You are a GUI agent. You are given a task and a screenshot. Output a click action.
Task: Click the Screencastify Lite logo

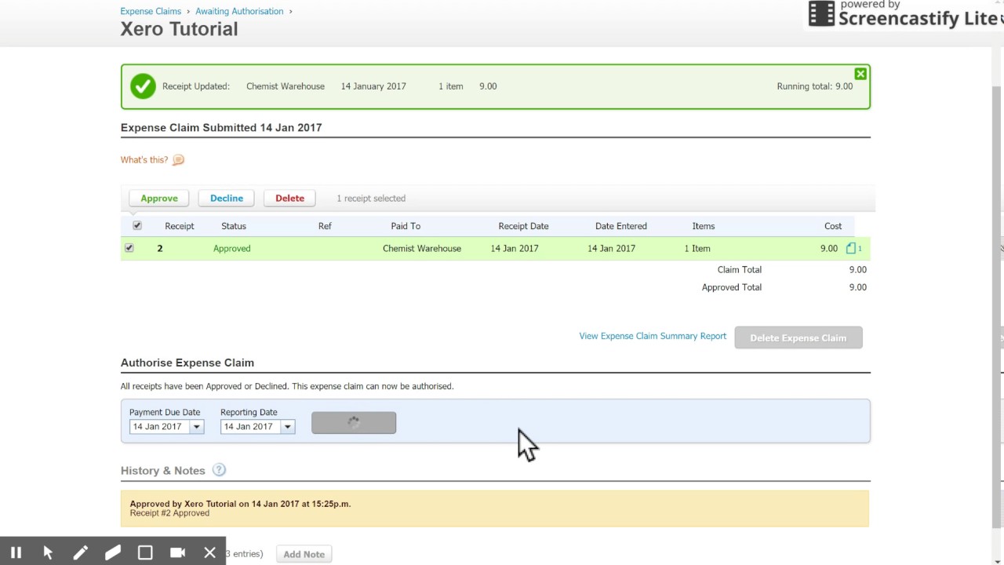tap(904, 13)
